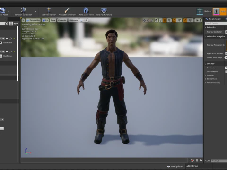Viewport: 227px width, 170px height.
Task: Open the eye visibility options in left panel
Action: [x=16, y=24]
